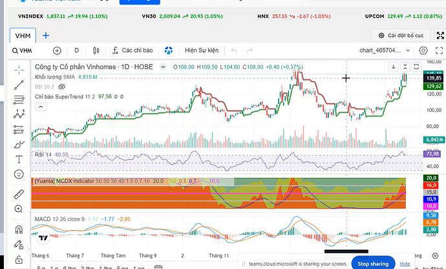Expand the layout with arrows icon
This screenshot has height=269, width=446.
(440, 36)
